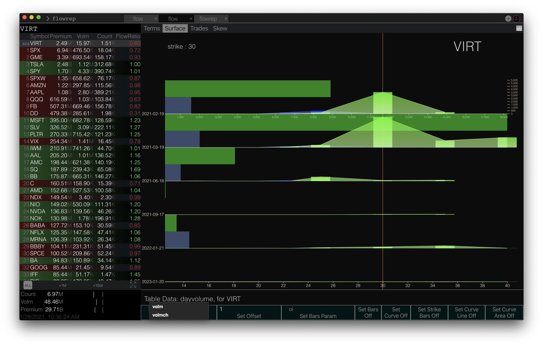This screenshot has width=543, height=346.
Task: Select the Surface view tab
Action: [x=175, y=28]
